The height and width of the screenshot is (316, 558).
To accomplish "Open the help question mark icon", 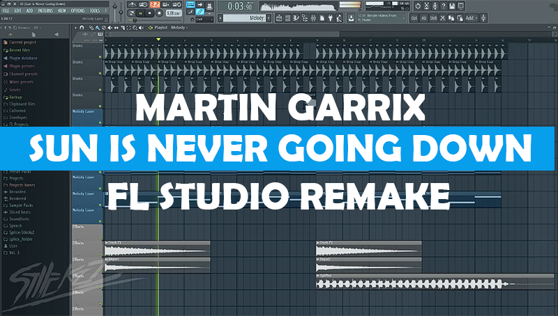I will [444, 6].
